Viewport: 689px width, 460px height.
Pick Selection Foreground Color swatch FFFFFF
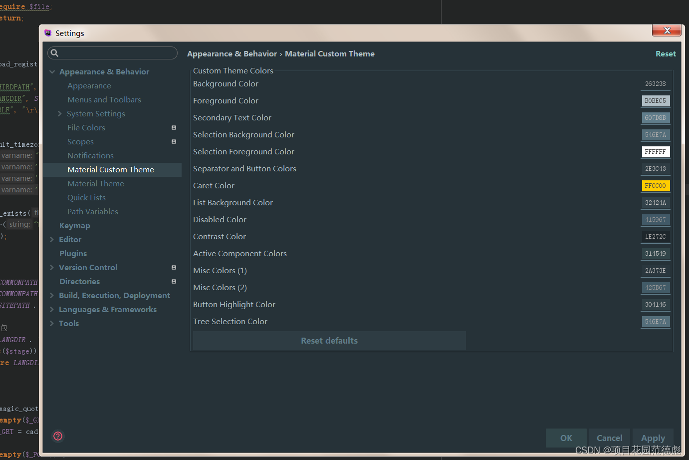(x=656, y=152)
